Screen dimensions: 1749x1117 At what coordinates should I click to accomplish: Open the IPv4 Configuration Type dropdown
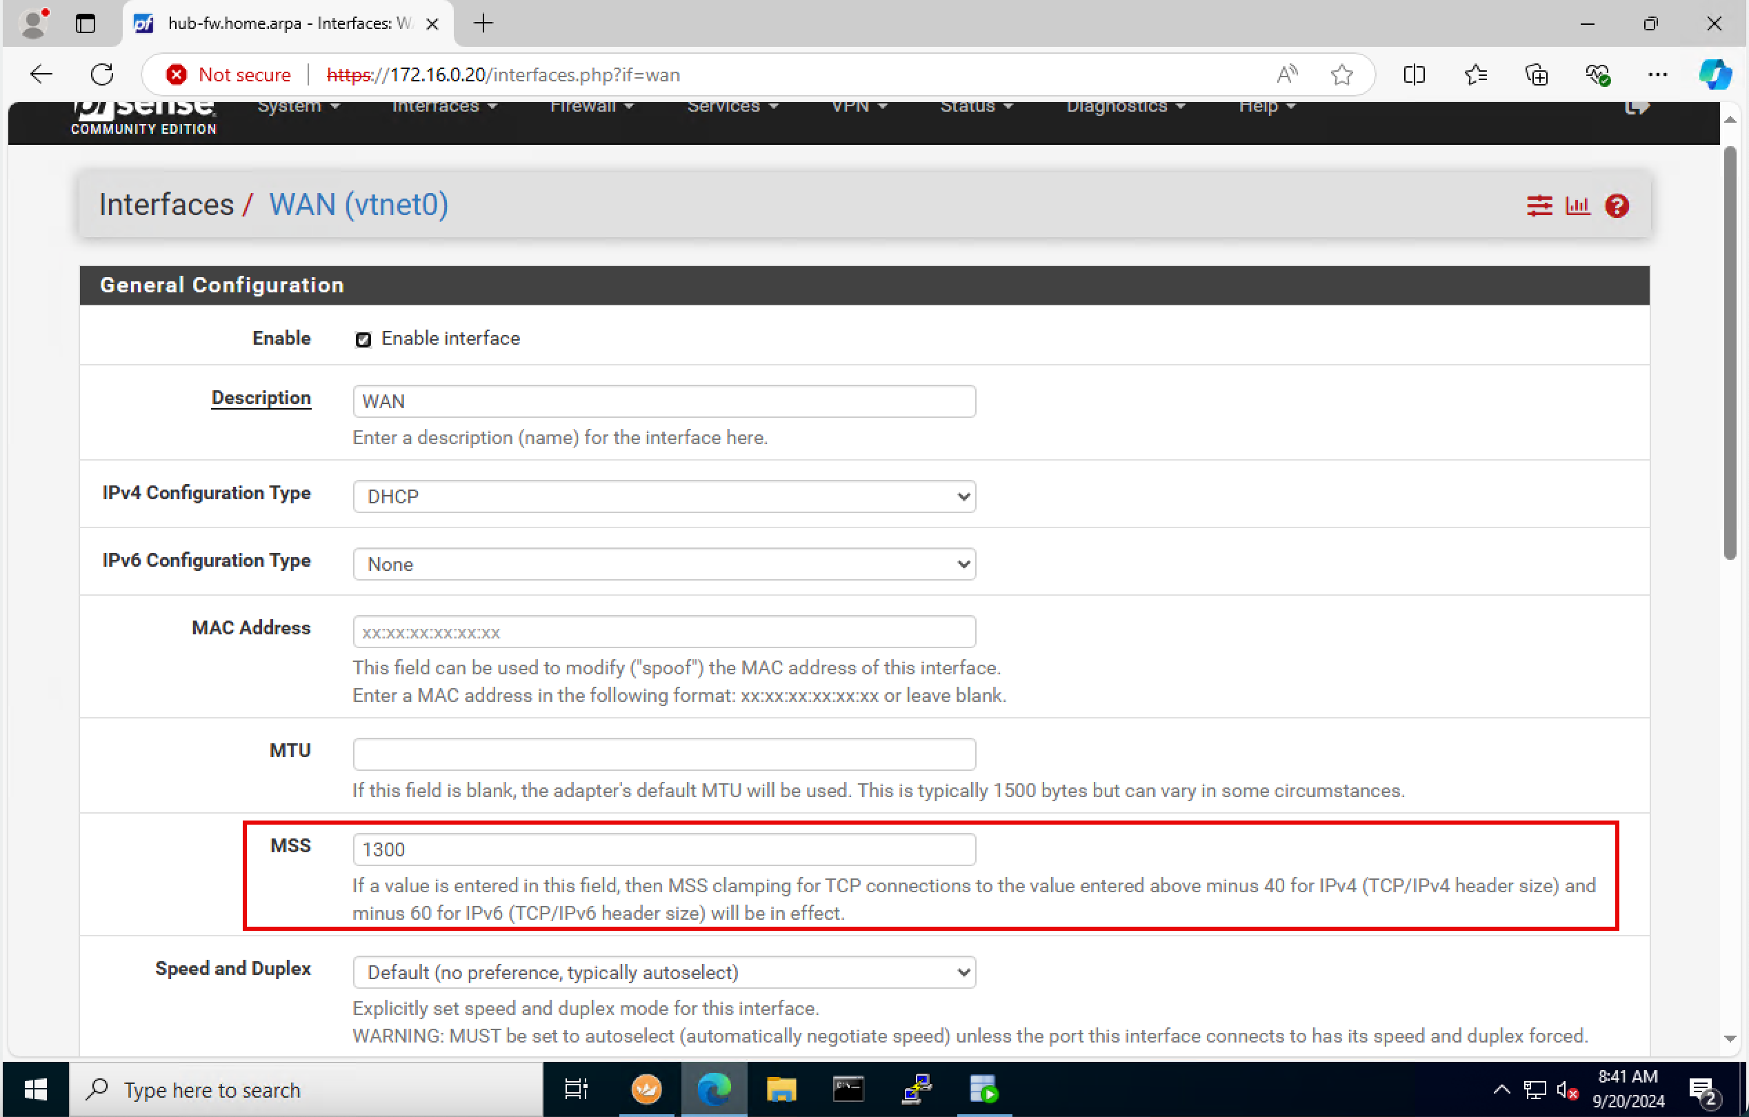(x=664, y=496)
